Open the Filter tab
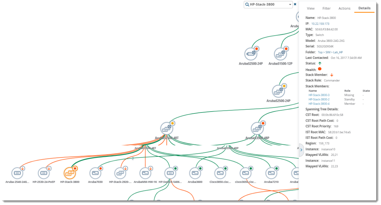Screen dimensions: 381x205 pos(326,9)
